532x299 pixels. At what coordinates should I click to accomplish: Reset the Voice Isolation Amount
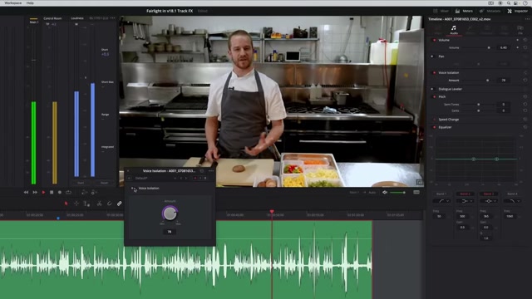(525, 81)
